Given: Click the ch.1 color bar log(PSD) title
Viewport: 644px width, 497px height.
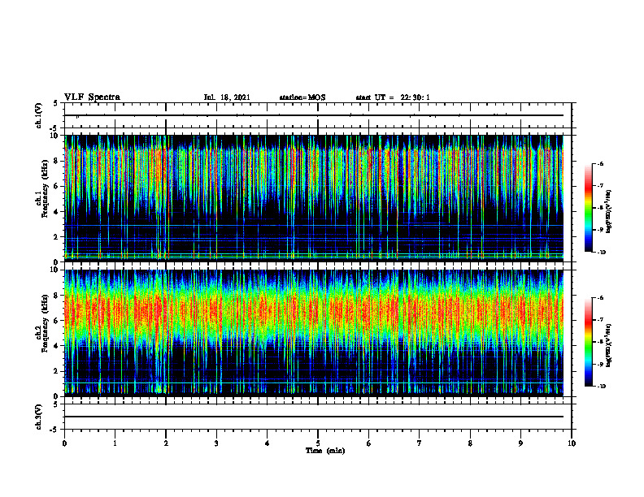Looking at the screenshot, I should point(608,212).
